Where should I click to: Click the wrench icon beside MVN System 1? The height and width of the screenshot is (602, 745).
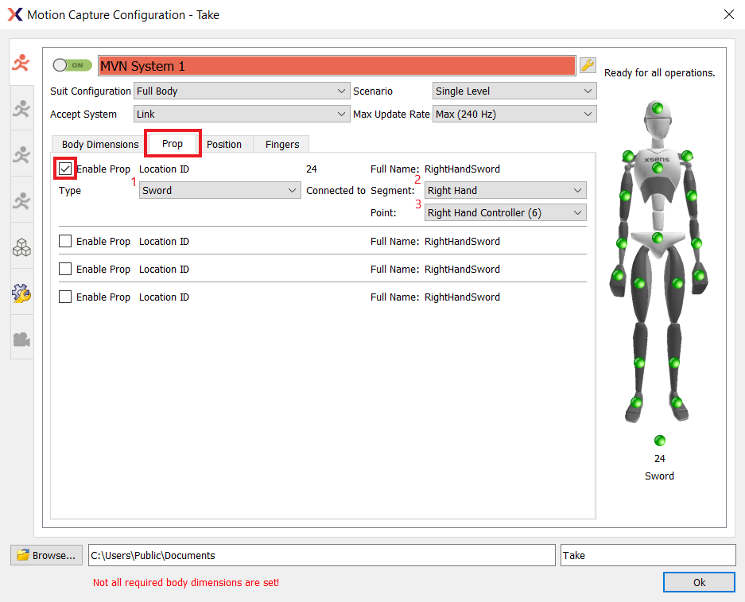tap(588, 65)
